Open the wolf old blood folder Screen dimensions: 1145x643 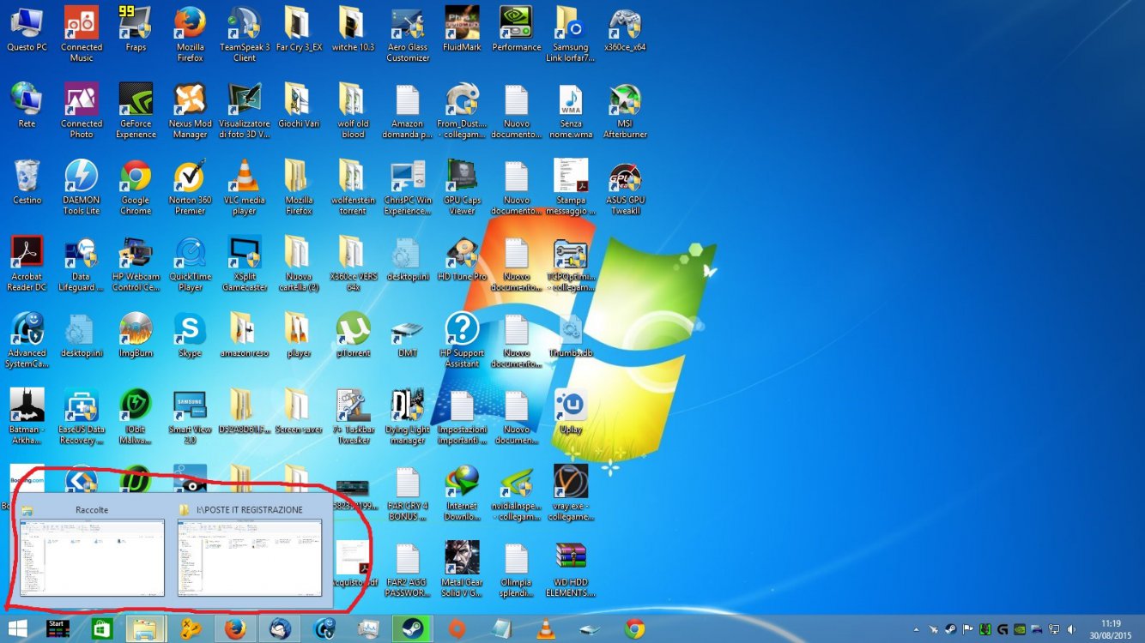click(x=353, y=111)
